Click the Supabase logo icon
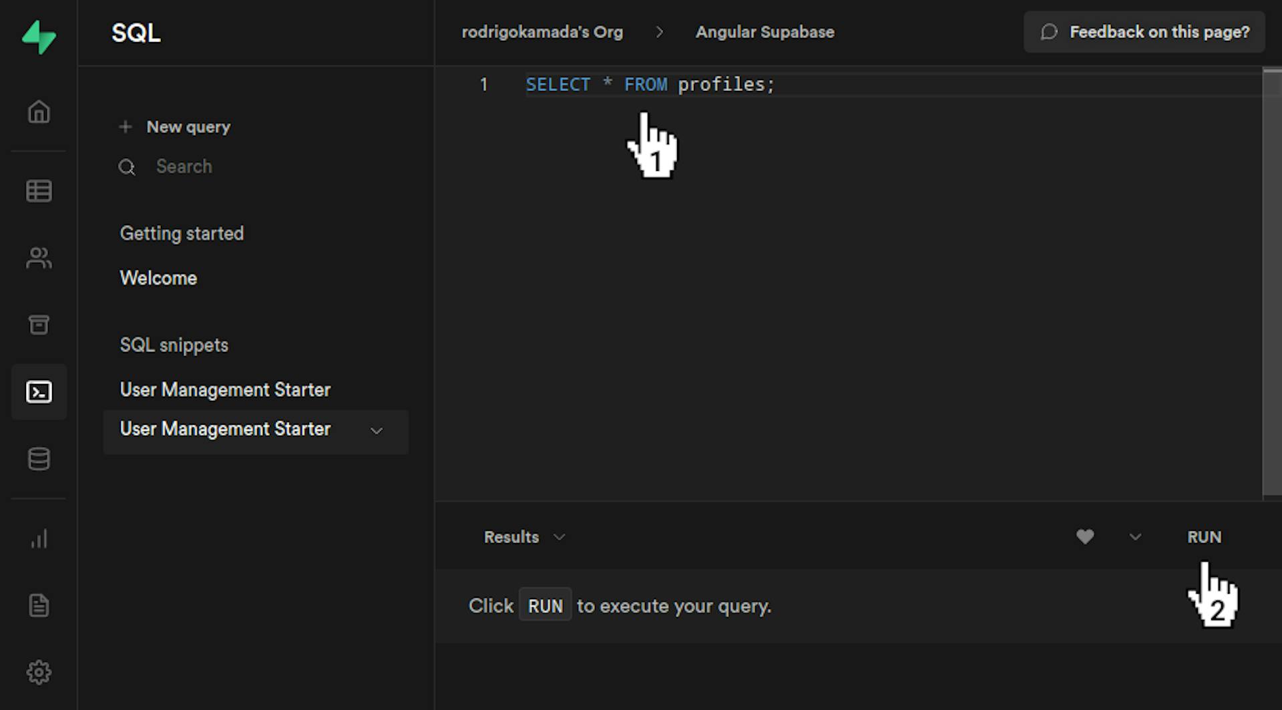Screen dimensions: 1282x710 tap(39, 37)
